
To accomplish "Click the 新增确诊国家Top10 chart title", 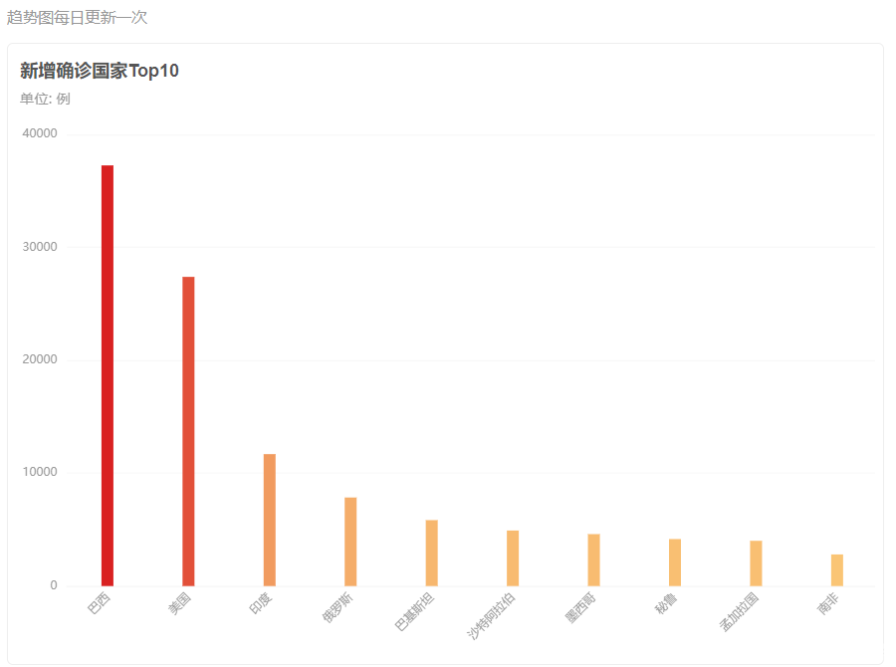I will coord(100,71).
